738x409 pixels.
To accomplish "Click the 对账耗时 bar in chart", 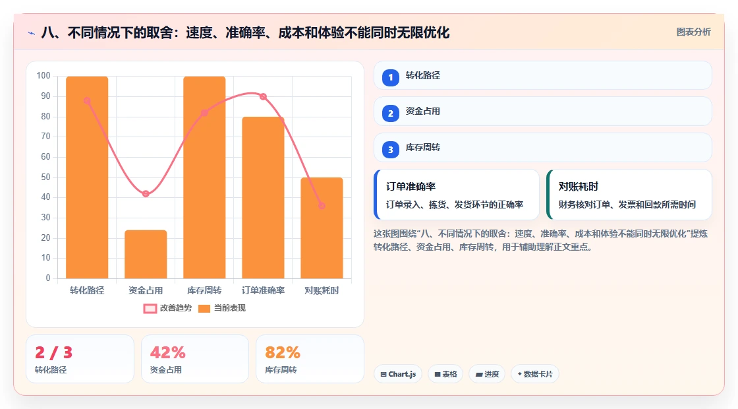I will 322,228.
